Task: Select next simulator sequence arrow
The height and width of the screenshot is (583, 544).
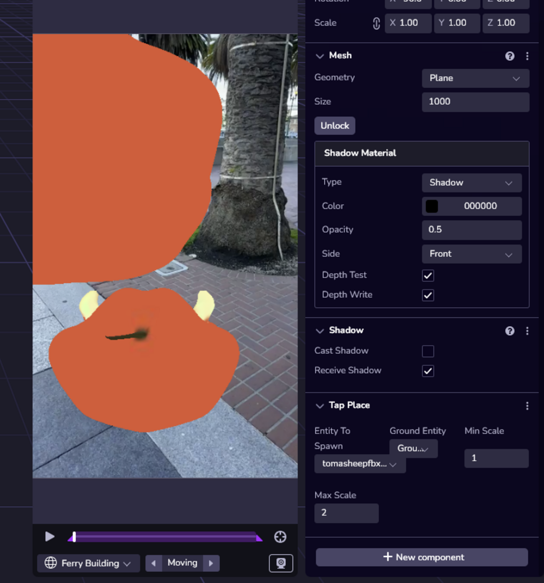Action: coord(211,563)
